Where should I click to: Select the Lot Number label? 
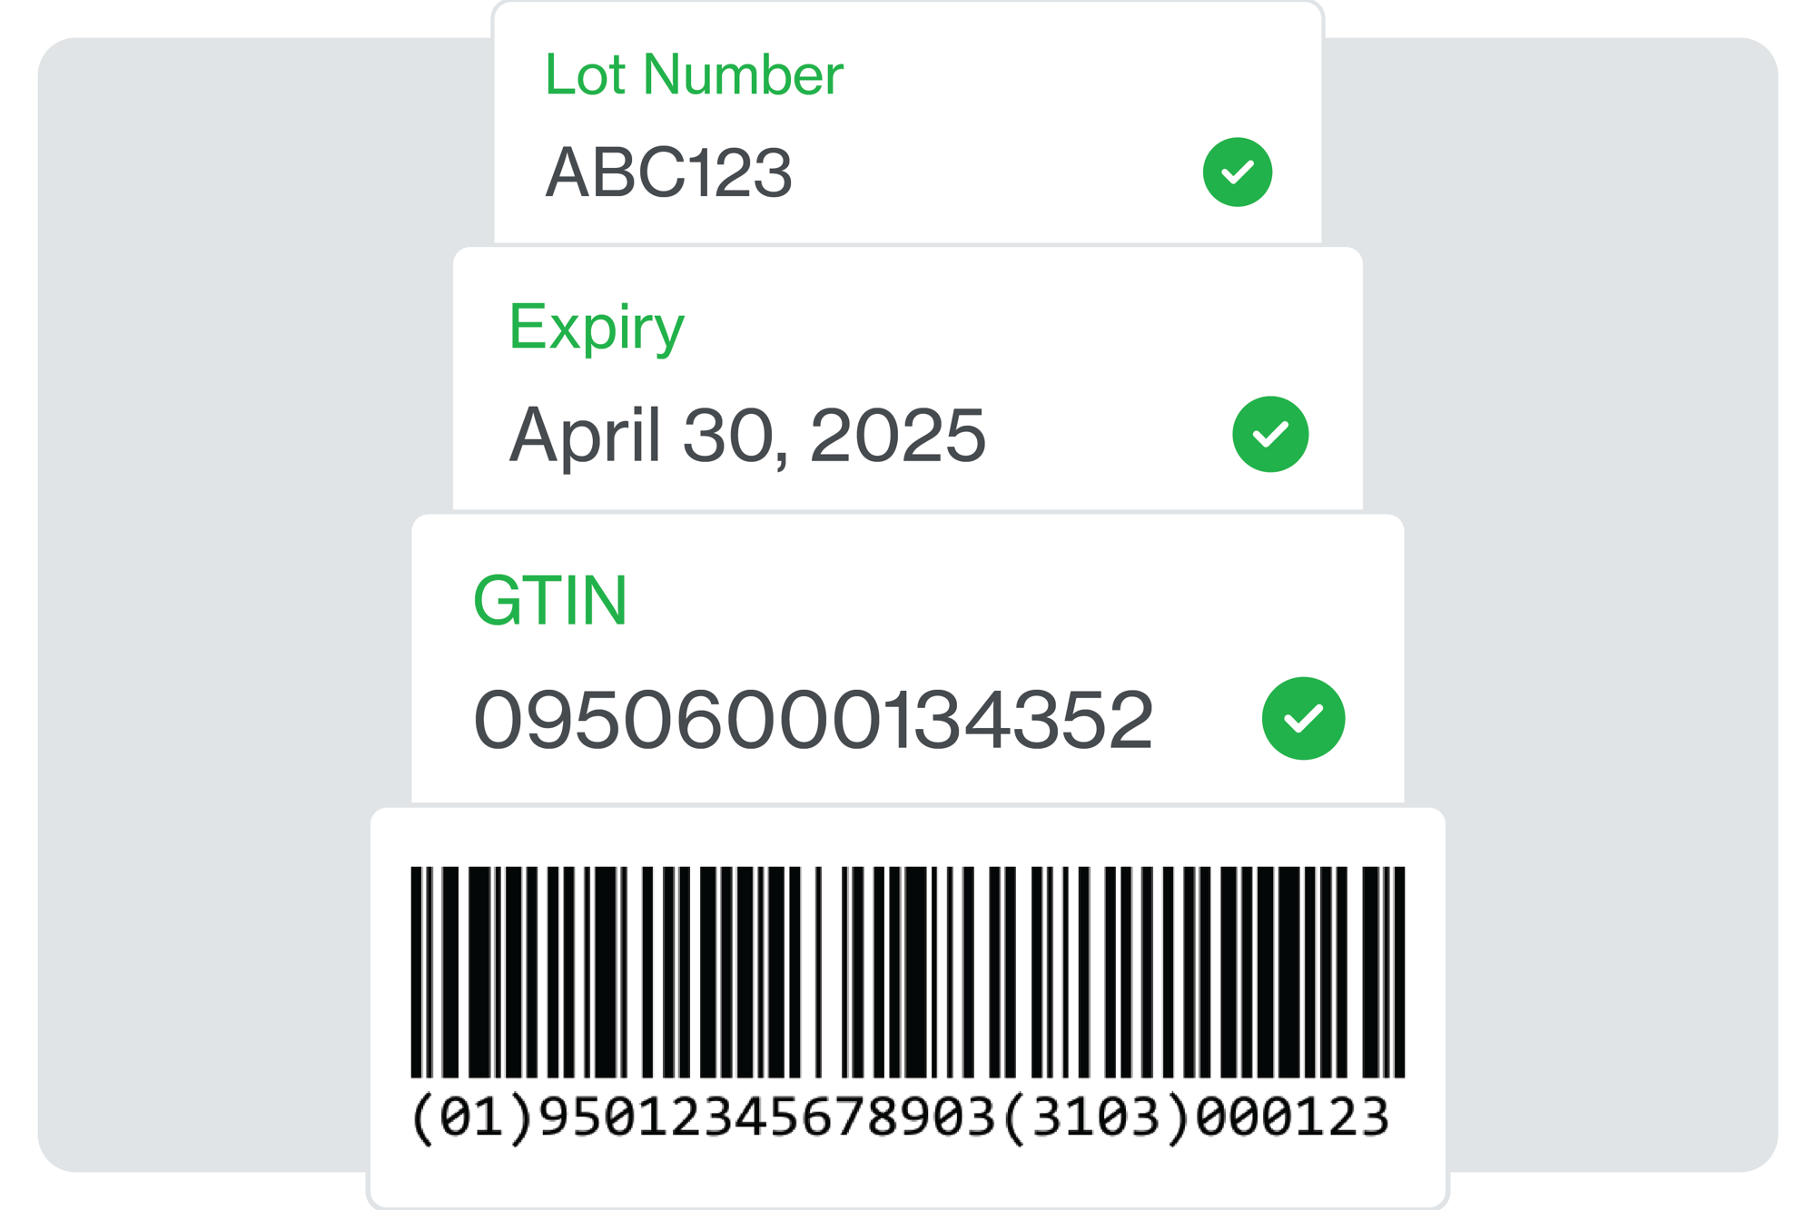coord(694,74)
